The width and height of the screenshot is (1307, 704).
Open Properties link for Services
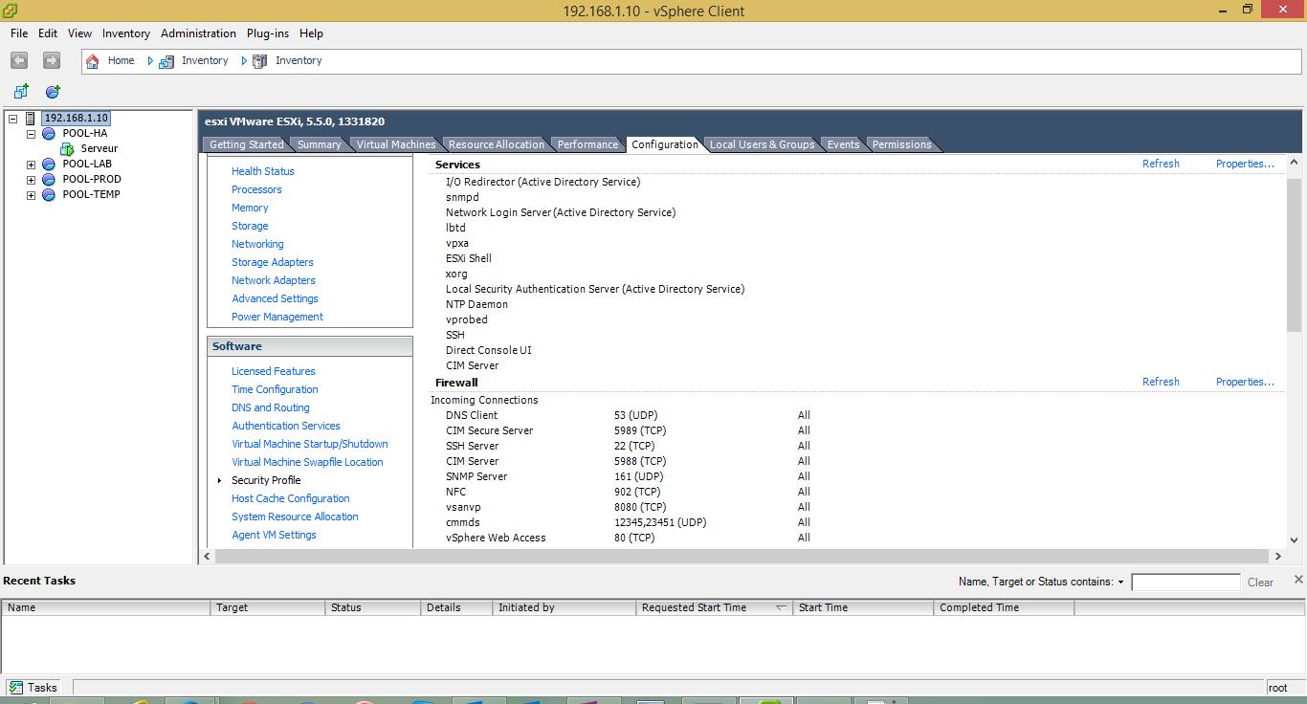tap(1245, 164)
